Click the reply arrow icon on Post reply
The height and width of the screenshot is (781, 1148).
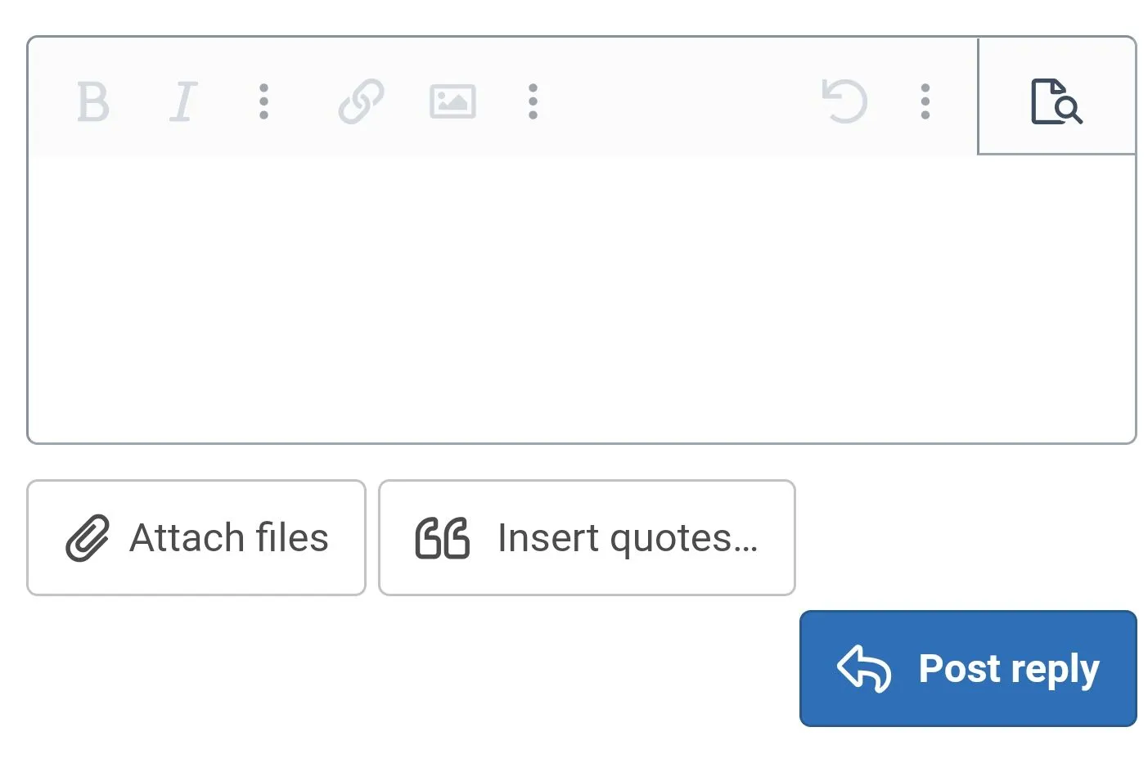pyautogui.click(x=864, y=668)
